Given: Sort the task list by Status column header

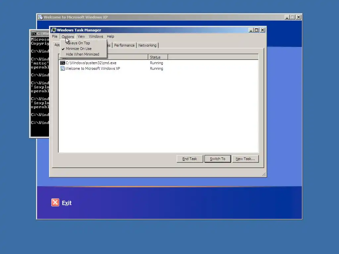Looking at the screenshot, I should 158,57.
